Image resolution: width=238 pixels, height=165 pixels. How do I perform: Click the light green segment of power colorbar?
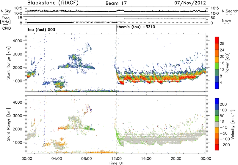click(217, 66)
